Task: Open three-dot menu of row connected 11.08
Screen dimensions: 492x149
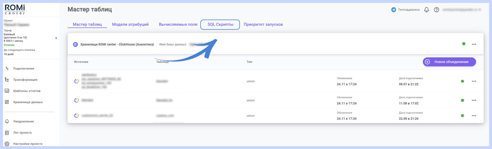Action: point(474,100)
